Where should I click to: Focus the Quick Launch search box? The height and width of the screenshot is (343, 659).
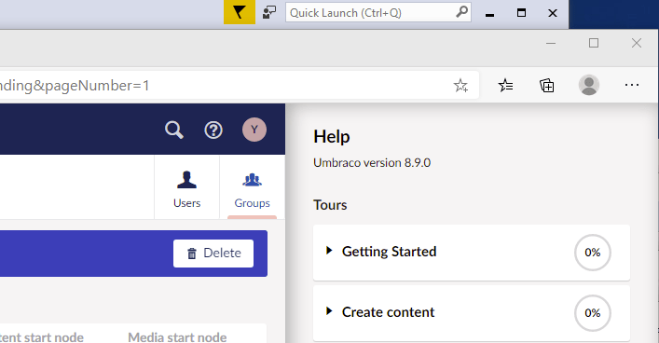[378, 13]
